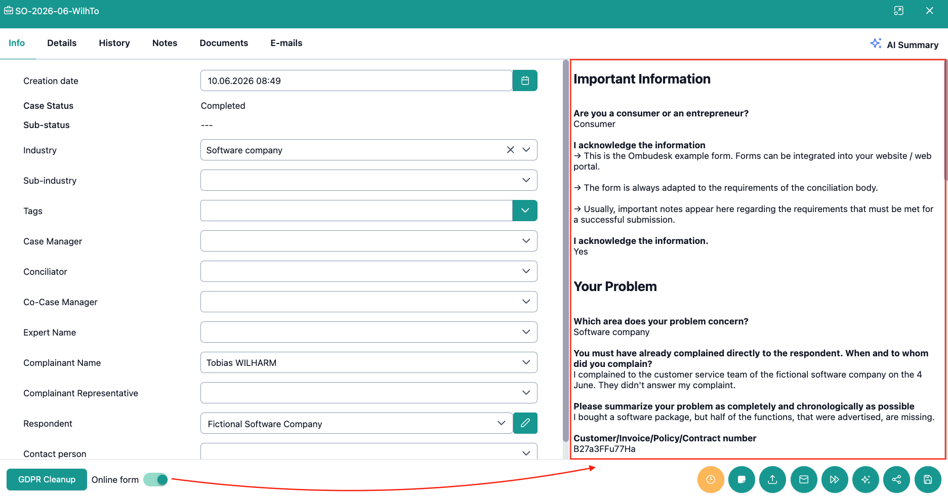
Task: Open the green Tags dropdown button
Action: click(525, 211)
